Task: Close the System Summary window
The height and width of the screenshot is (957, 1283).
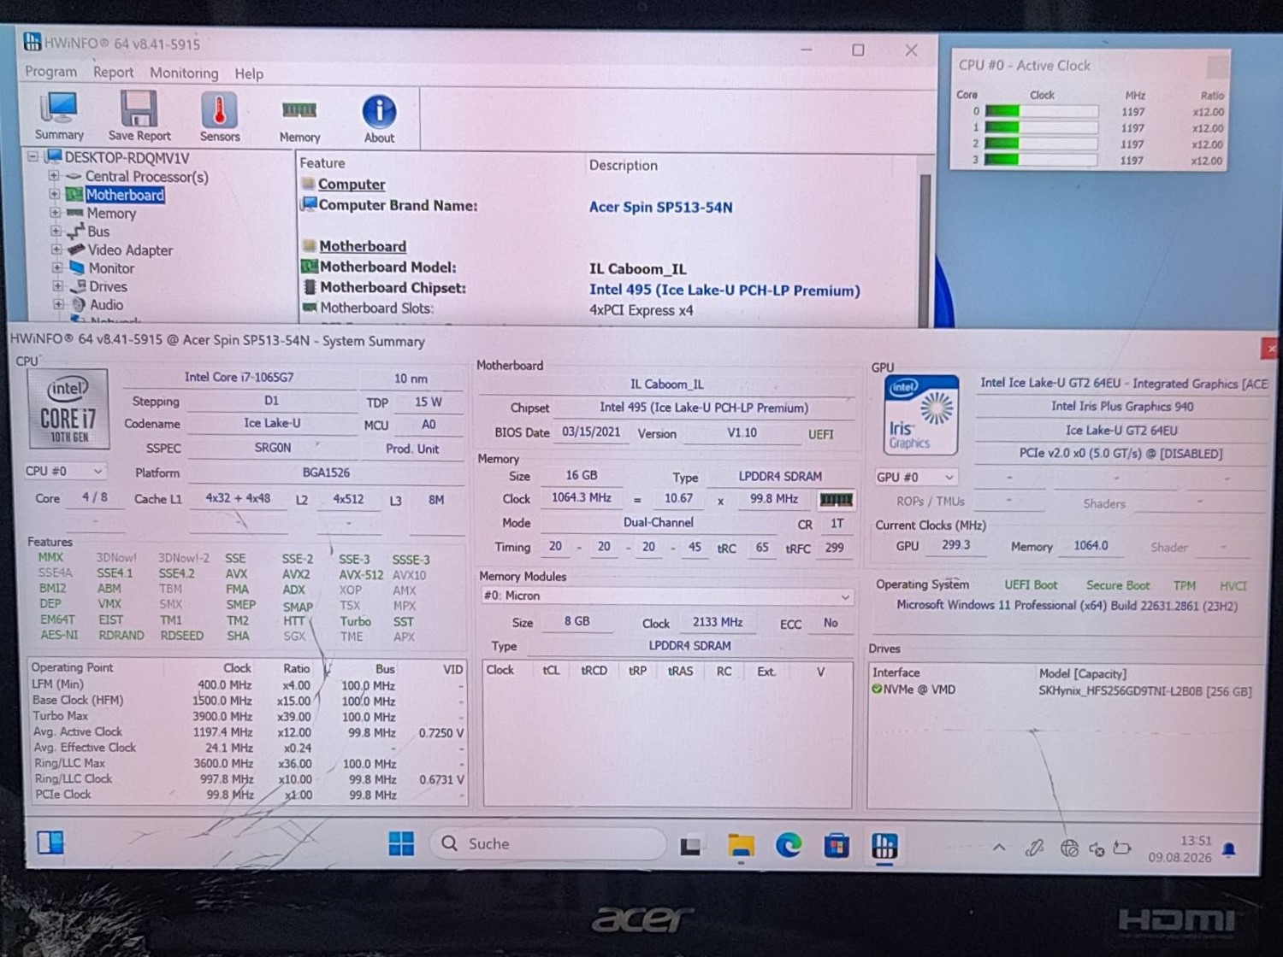Action: [1270, 348]
